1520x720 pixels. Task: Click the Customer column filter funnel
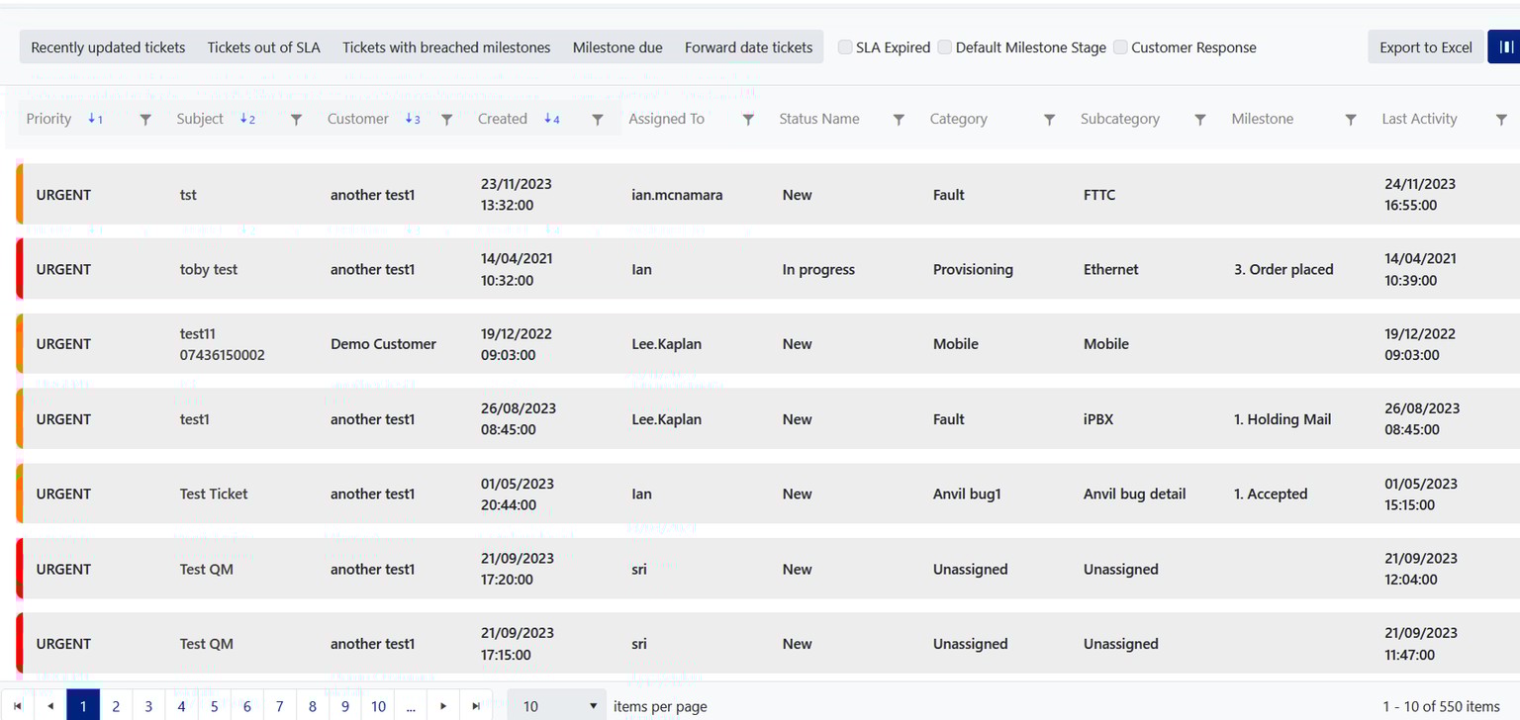[x=446, y=120]
